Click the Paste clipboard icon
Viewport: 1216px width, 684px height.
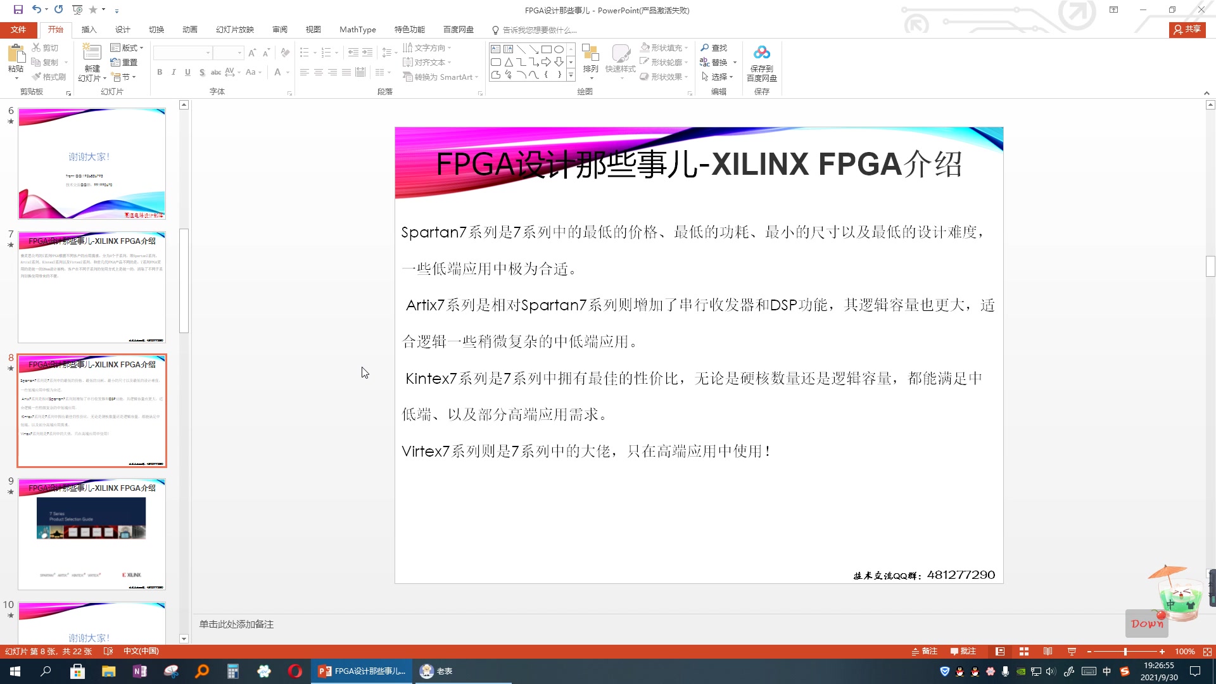pos(16,54)
